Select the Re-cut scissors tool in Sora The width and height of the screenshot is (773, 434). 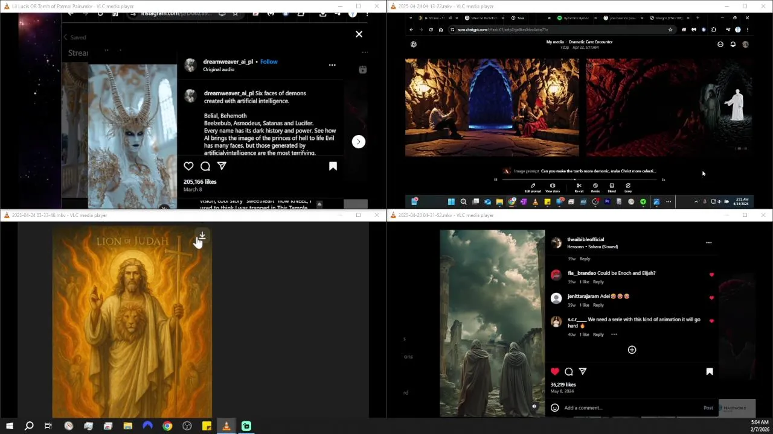tap(579, 187)
